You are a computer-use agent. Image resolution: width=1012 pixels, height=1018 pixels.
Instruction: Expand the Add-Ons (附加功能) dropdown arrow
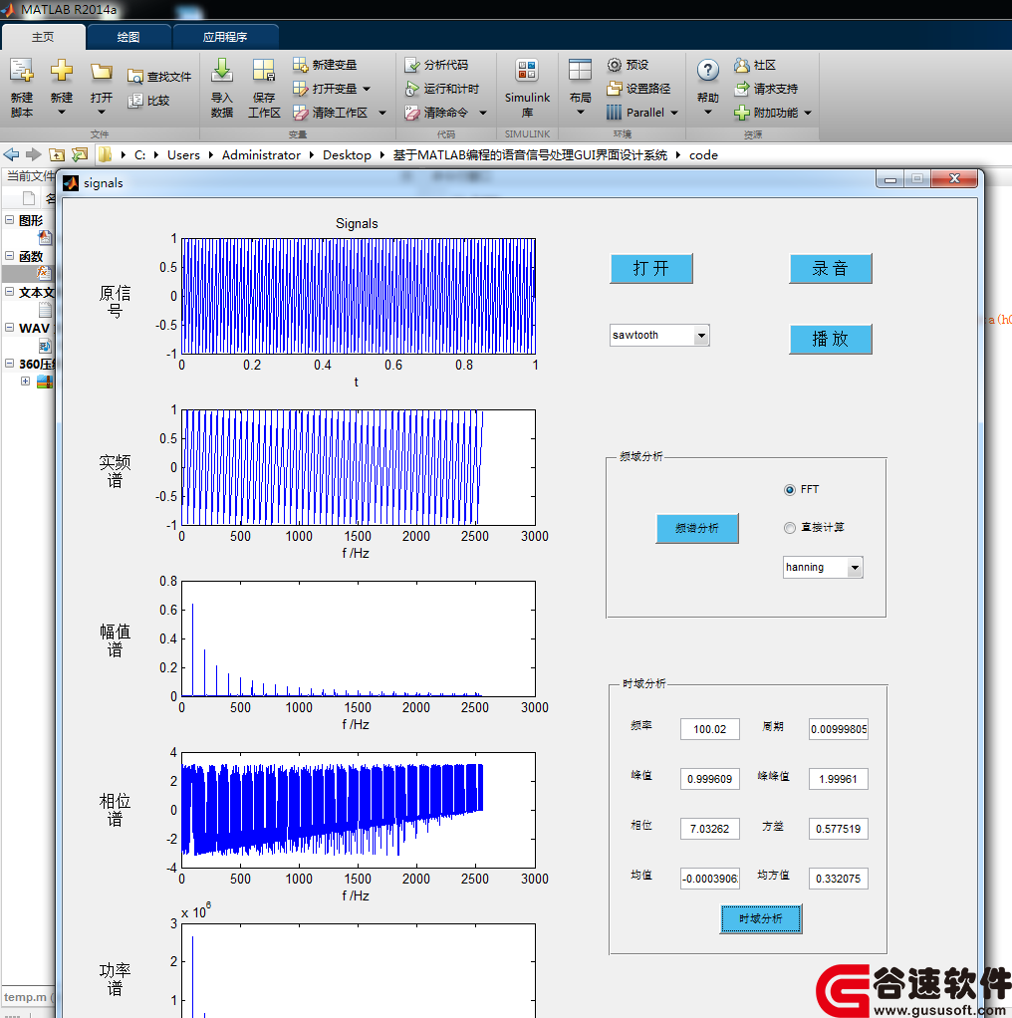pos(808,113)
